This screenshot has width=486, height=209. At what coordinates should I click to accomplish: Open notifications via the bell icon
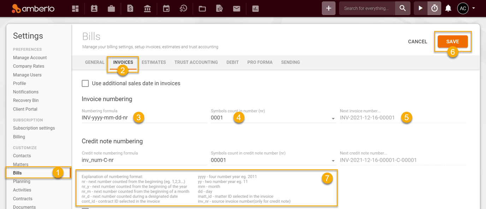point(448,8)
